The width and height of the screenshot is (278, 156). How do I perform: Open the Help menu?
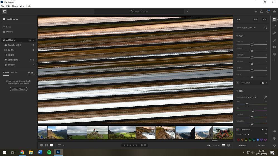29,6
